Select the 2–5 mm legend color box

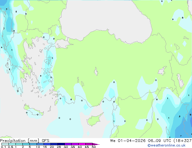tap(26, 144)
